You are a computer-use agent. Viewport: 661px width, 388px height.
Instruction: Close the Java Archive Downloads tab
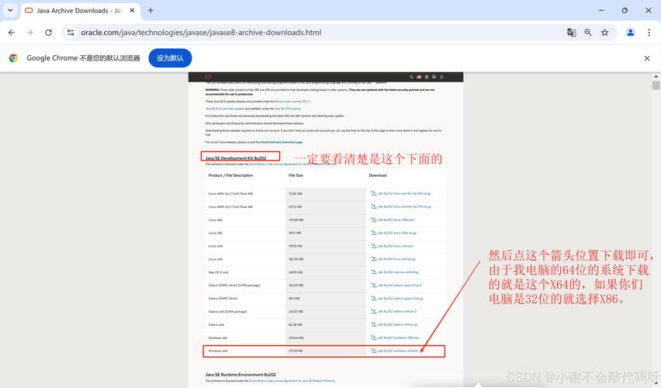(x=132, y=11)
